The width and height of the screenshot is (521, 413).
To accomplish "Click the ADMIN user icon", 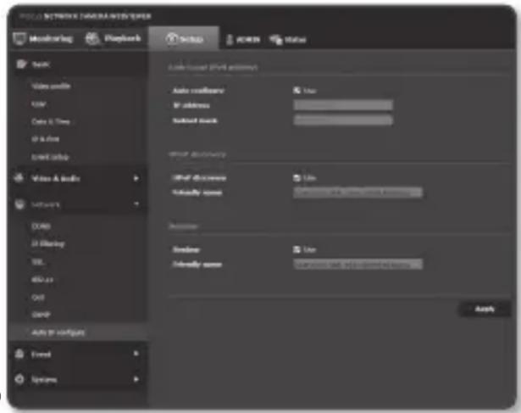I will coord(230,40).
